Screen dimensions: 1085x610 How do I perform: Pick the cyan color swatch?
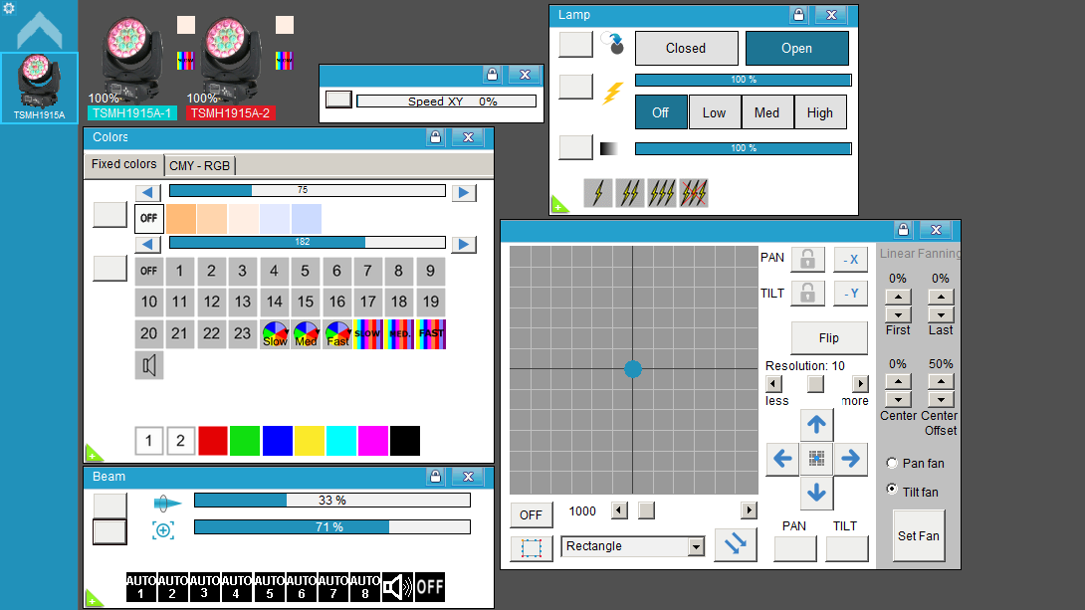coord(341,441)
